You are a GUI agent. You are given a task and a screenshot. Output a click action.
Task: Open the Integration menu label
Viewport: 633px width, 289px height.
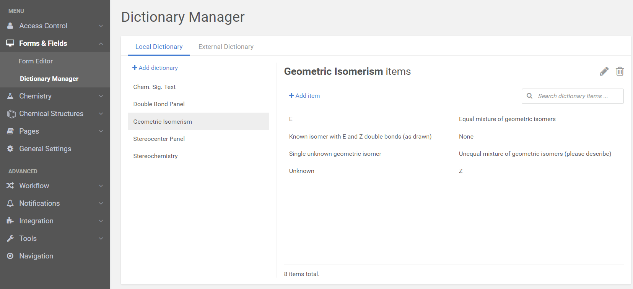[x=36, y=221]
